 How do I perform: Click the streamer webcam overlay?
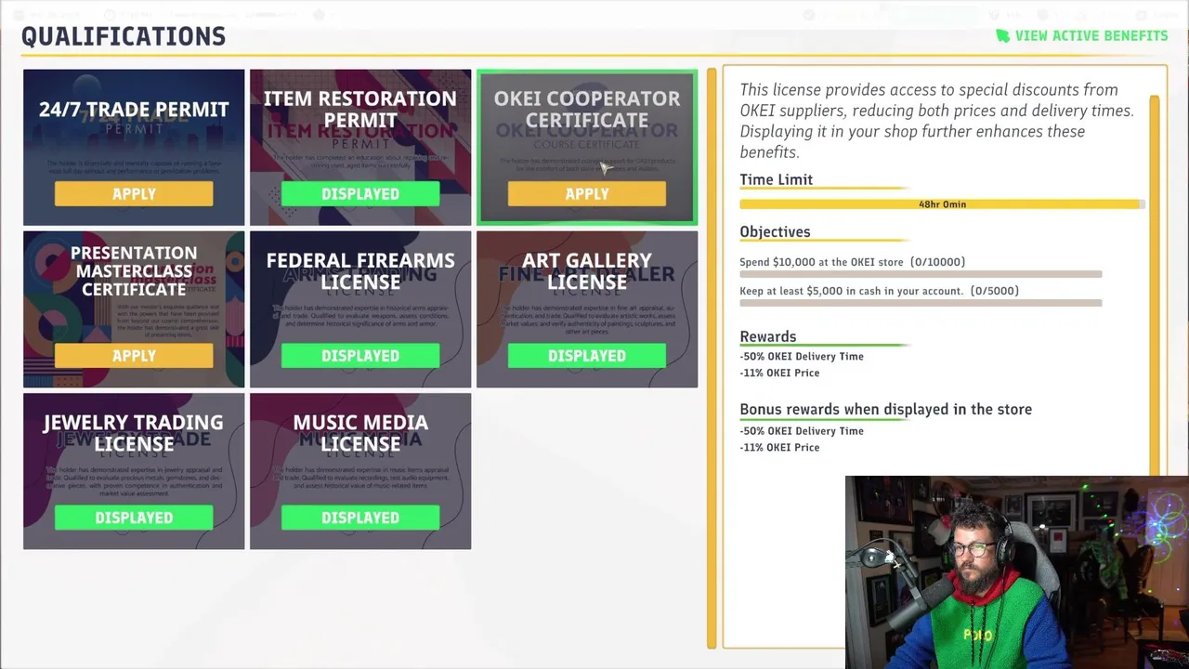[1017, 572]
